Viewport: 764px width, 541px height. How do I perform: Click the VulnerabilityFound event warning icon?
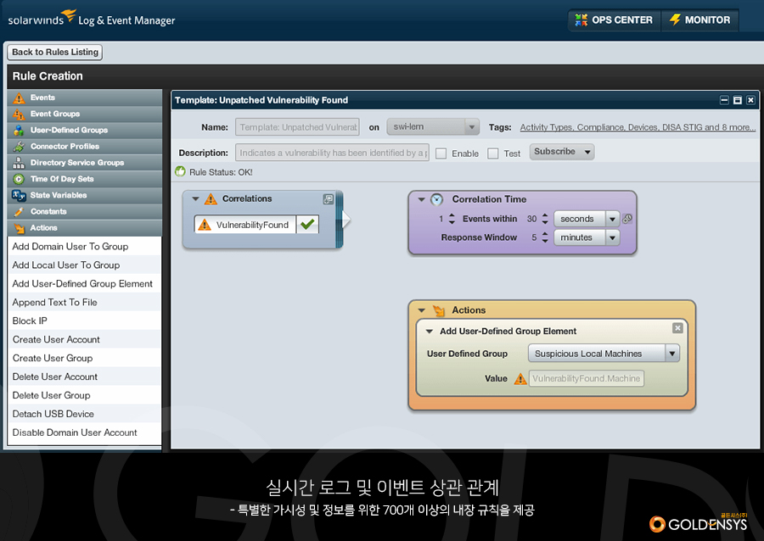point(205,225)
